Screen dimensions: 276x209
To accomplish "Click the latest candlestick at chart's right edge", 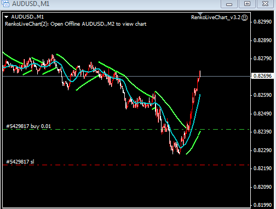I will (x=200, y=74).
